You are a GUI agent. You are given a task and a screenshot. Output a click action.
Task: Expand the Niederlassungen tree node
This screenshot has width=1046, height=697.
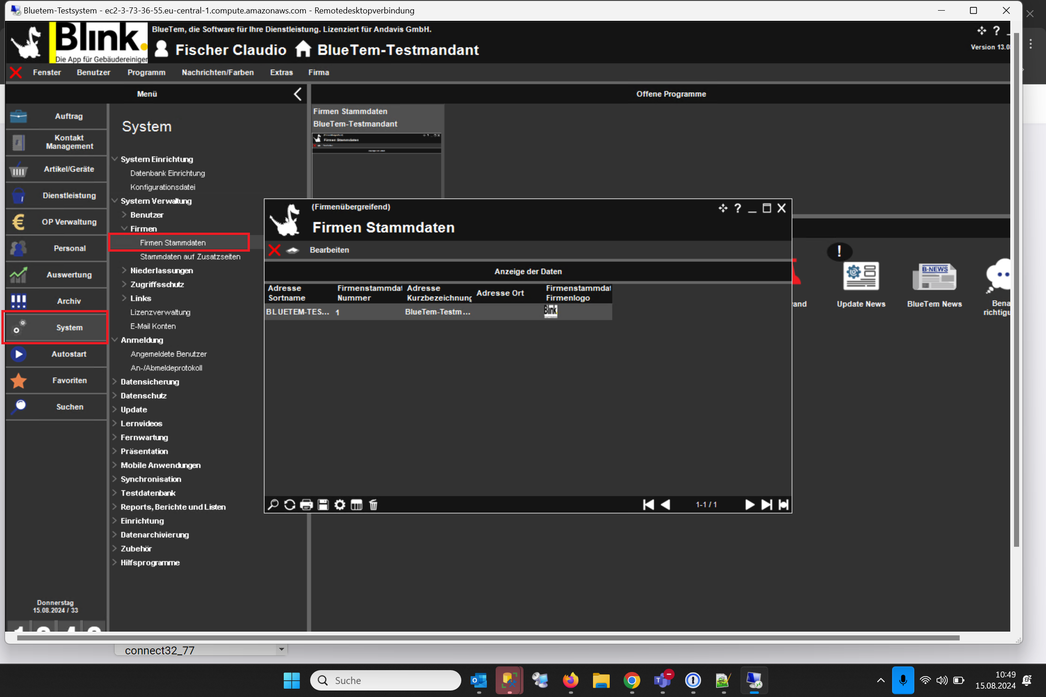[x=124, y=270]
